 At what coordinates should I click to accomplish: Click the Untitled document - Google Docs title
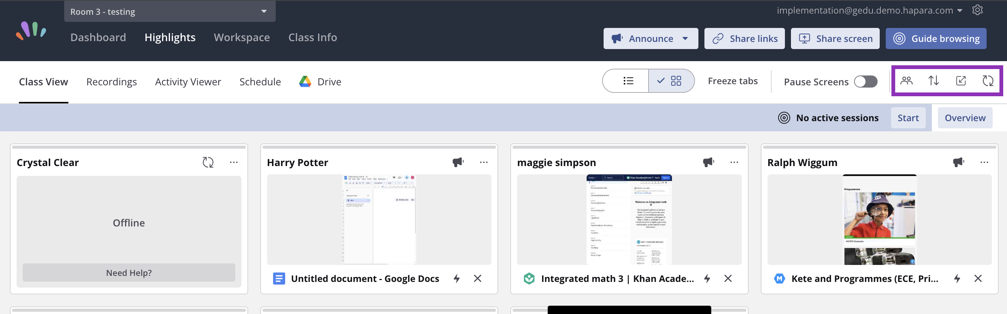point(365,279)
